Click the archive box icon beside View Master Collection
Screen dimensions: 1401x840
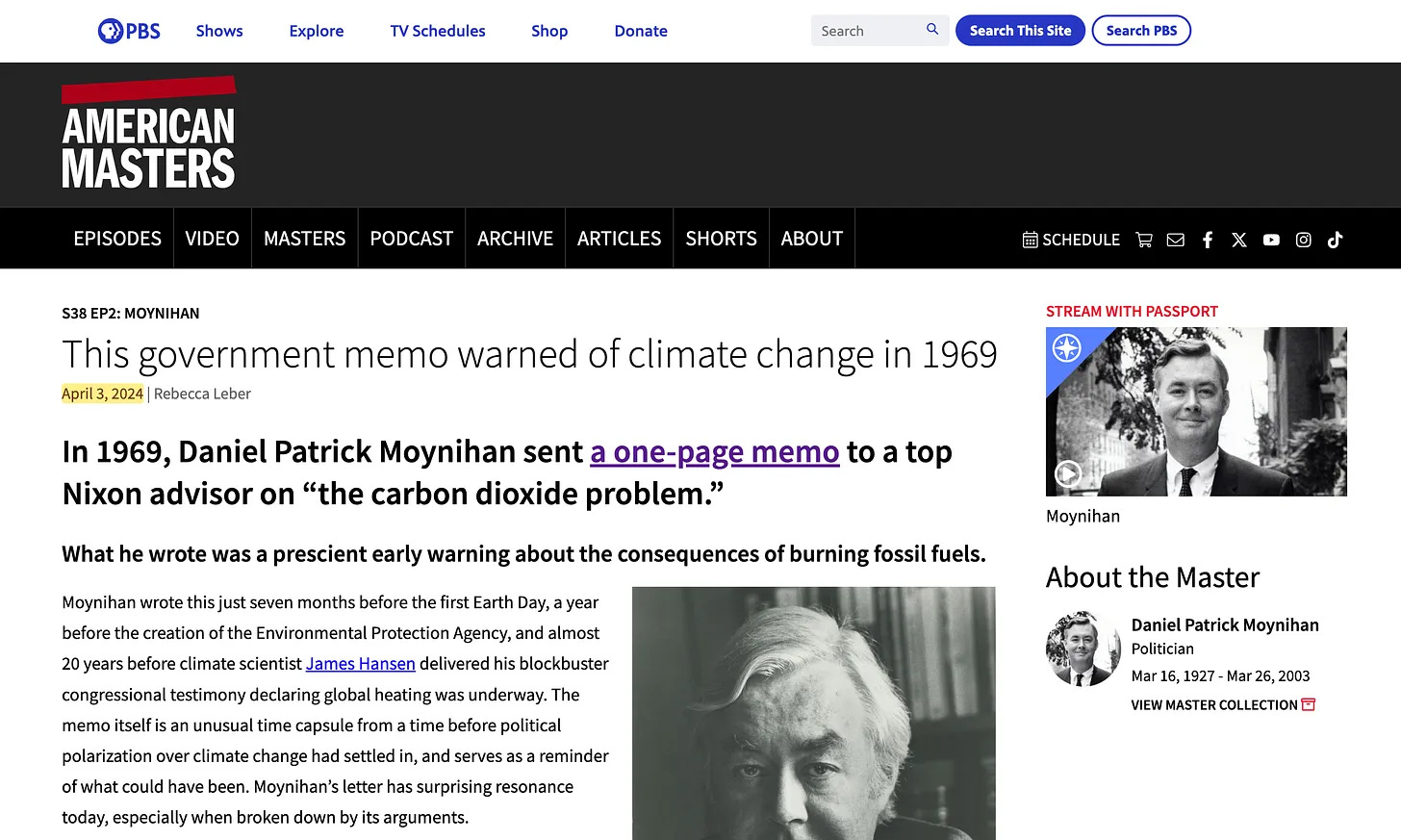[x=1309, y=704]
